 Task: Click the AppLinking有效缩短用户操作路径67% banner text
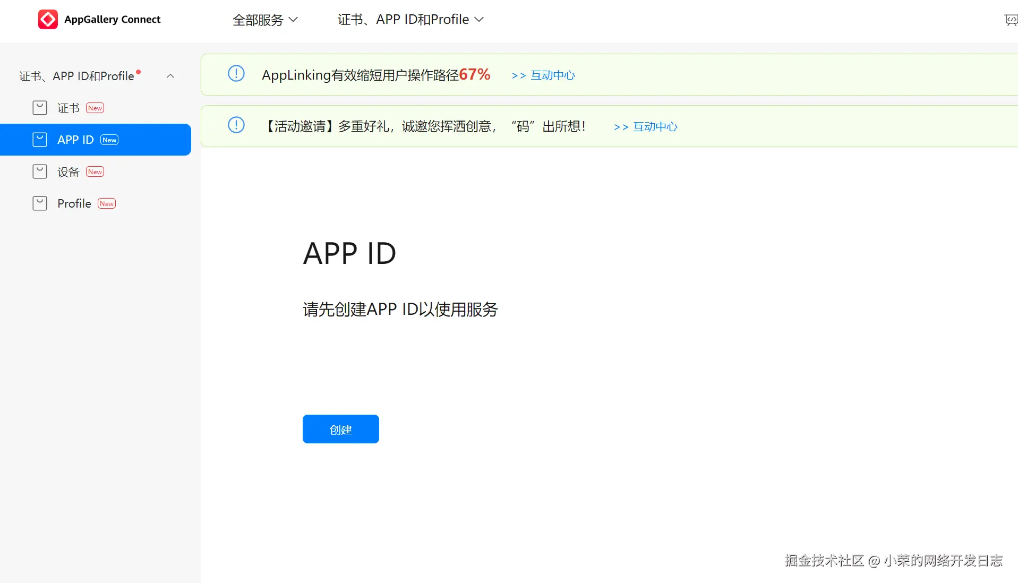pyautogui.click(x=376, y=75)
